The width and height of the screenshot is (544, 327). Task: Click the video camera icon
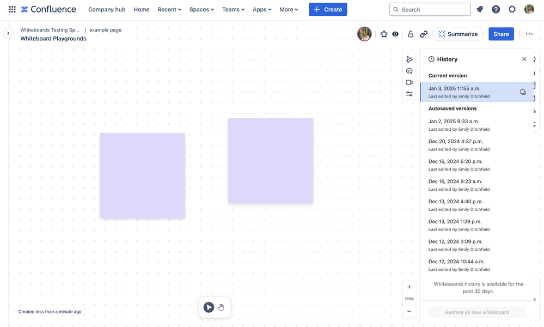pyautogui.click(x=409, y=82)
